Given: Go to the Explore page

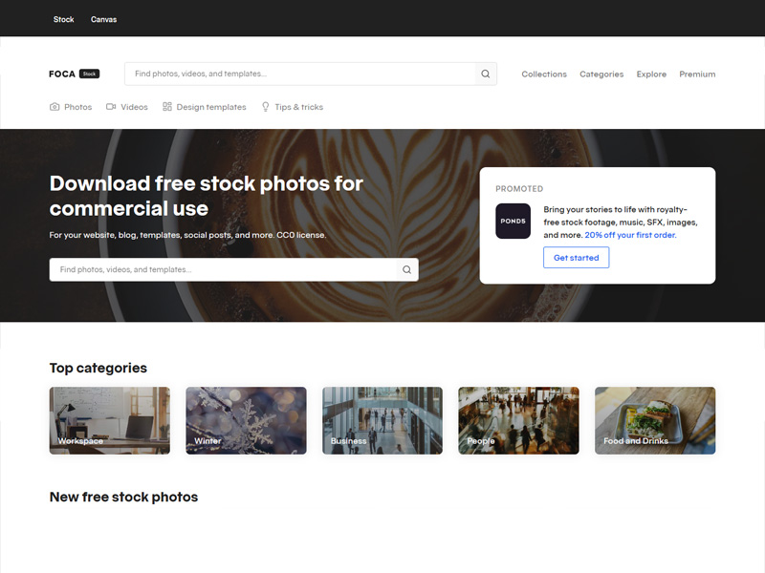Looking at the screenshot, I should (651, 74).
